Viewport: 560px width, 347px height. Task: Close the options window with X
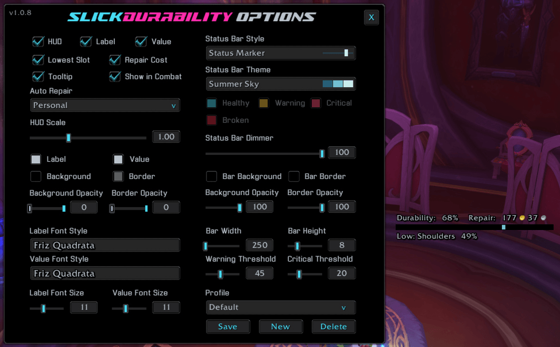coord(372,17)
